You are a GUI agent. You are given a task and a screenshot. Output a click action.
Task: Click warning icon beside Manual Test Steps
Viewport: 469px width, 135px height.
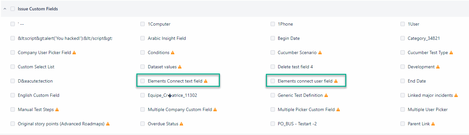57,109
